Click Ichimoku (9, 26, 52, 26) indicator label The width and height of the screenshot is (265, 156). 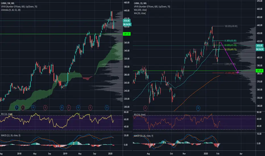pyautogui.click(x=11, y=10)
